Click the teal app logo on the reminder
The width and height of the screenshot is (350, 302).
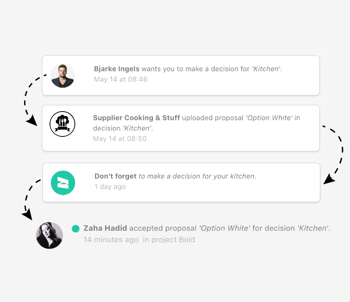63,183
